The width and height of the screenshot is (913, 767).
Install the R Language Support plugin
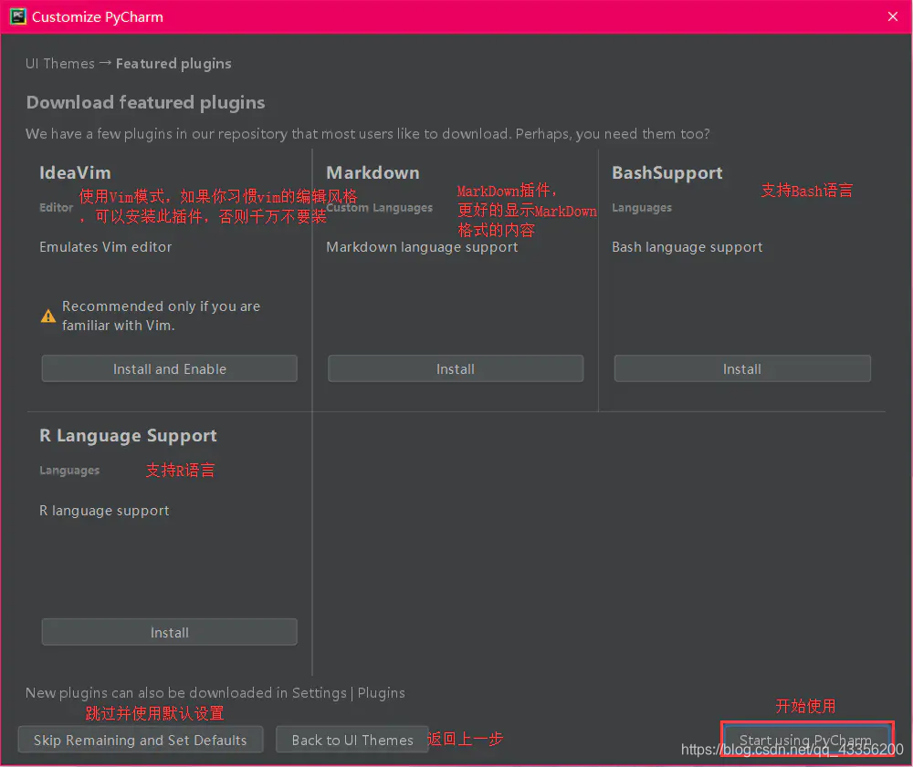[170, 632]
